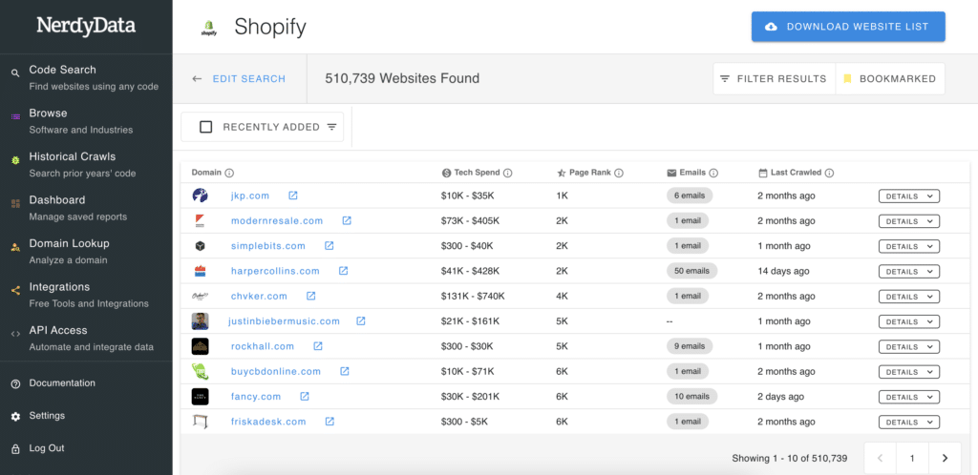Open rockhall.com external link icon
978x475 pixels.
pos(317,346)
